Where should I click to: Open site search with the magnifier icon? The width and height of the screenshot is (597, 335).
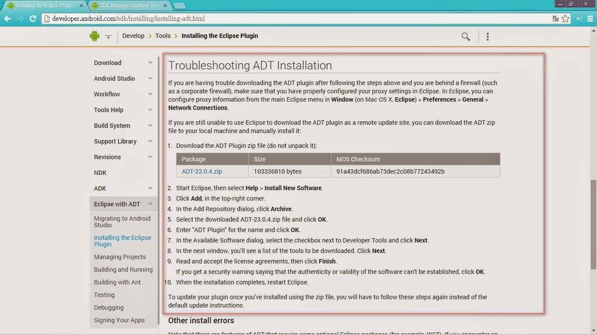tap(466, 37)
